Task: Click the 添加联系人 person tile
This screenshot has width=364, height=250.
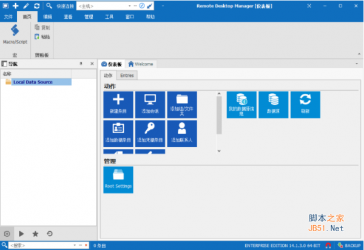Action: point(182,133)
